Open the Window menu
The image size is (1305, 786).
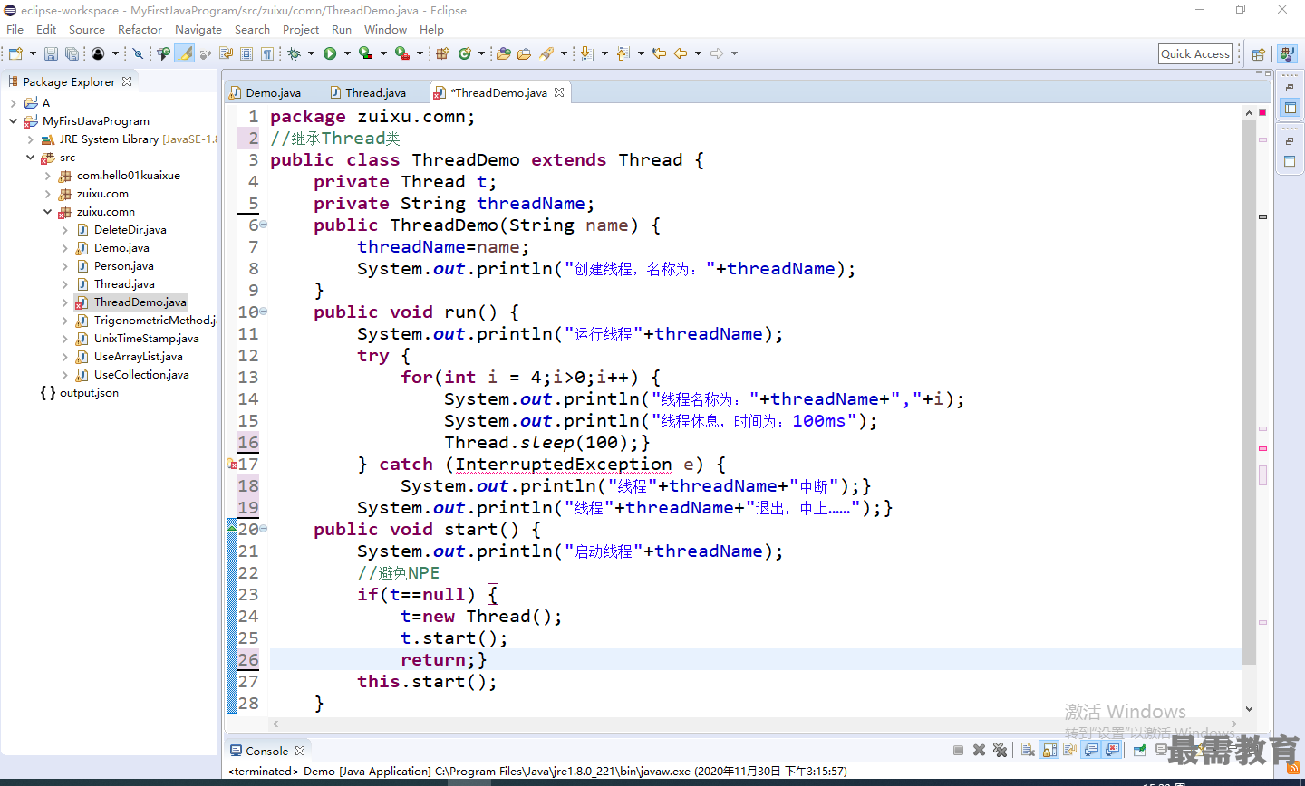[385, 29]
